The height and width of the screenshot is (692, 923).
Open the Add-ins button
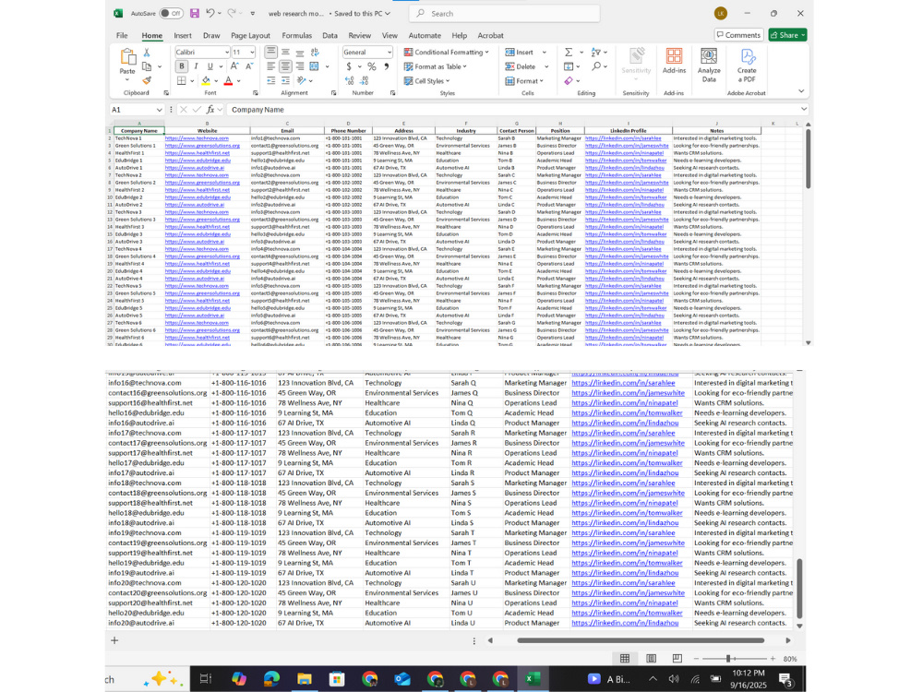click(x=674, y=61)
